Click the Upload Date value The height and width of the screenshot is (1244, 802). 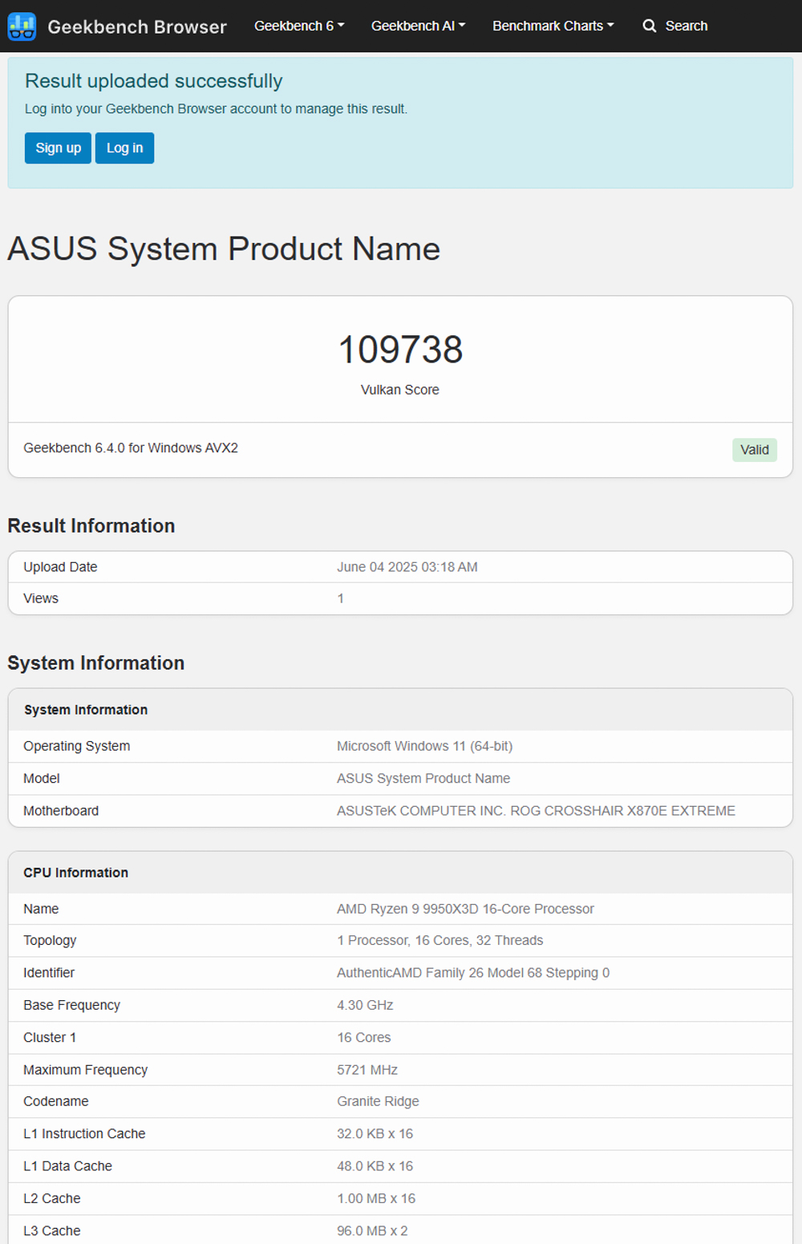pos(407,567)
